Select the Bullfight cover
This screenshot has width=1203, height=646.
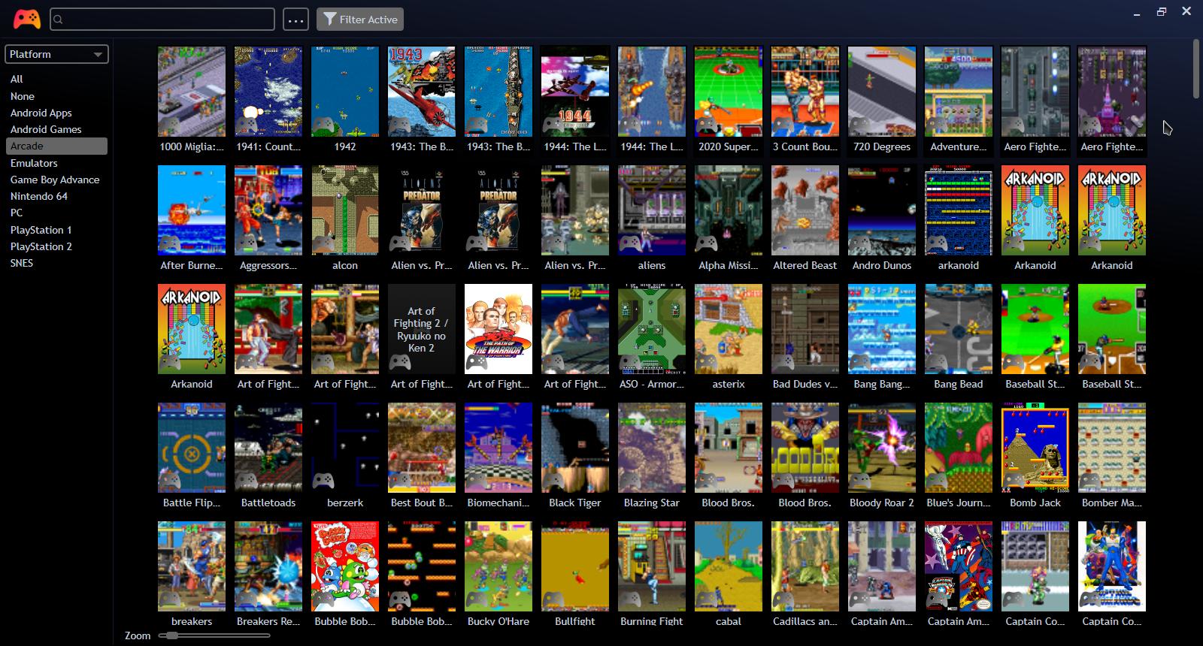575,566
